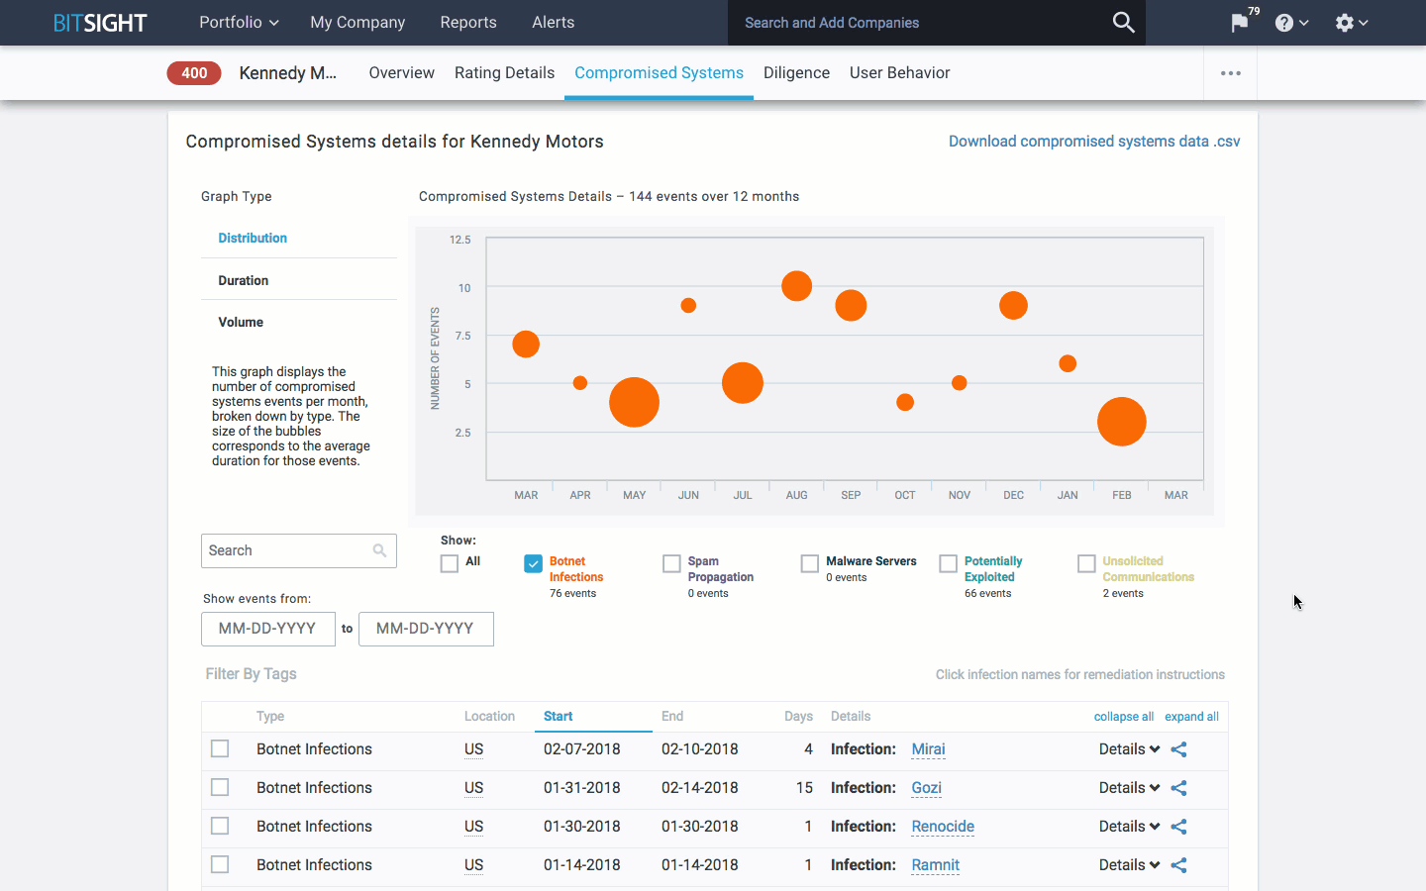This screenshot has width=1426, height=891.
Task: Select the Volume graph type
Action: [x=241, y=323]
